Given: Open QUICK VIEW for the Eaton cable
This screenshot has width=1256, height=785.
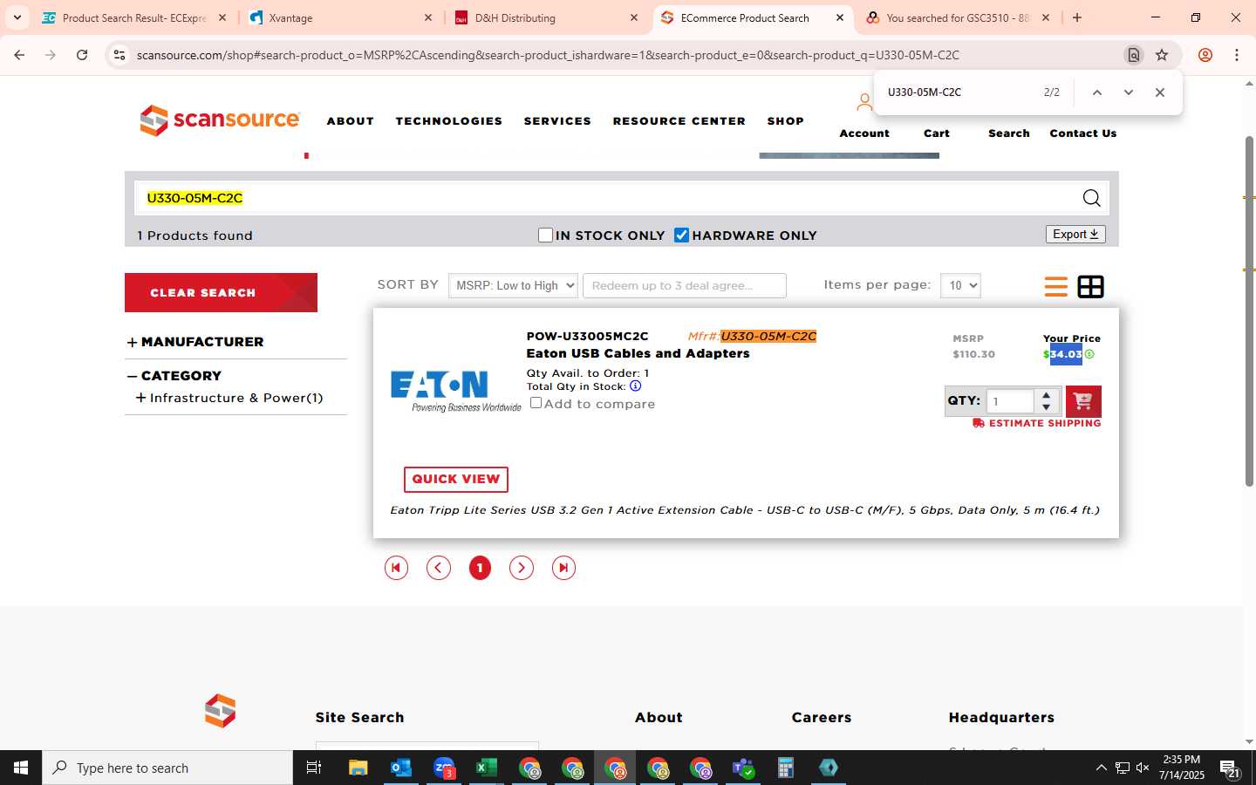Looking at the screenshot, I should [455, 479].
